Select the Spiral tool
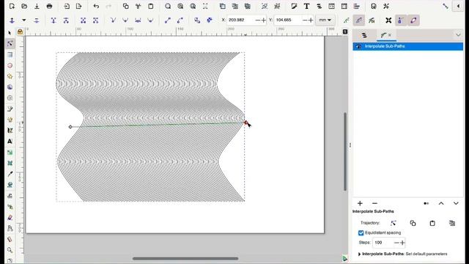 coord(10,98)
